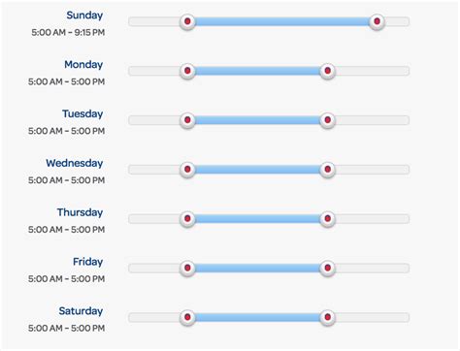Click Sunday's end time slider handle
The width and height of the screenshot is (460, 351).
[377, 21]
